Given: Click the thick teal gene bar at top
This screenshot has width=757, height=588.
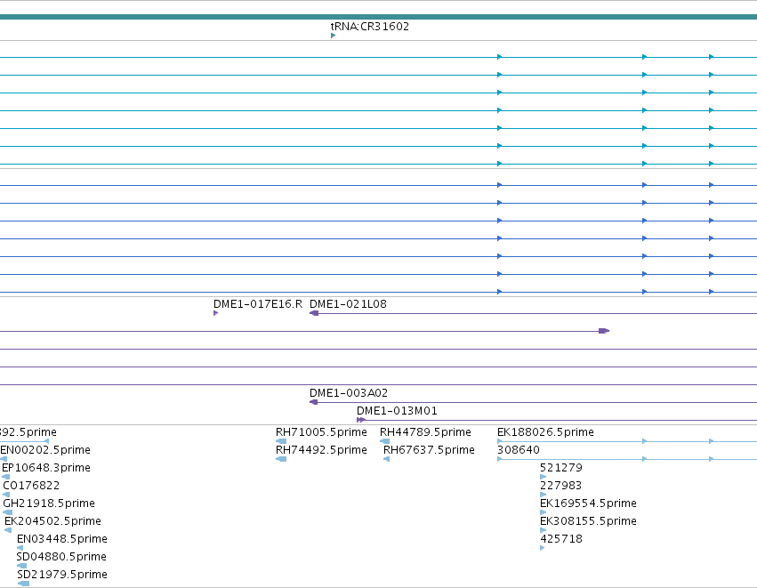Looking at the screenshot, I should (379, 17).
